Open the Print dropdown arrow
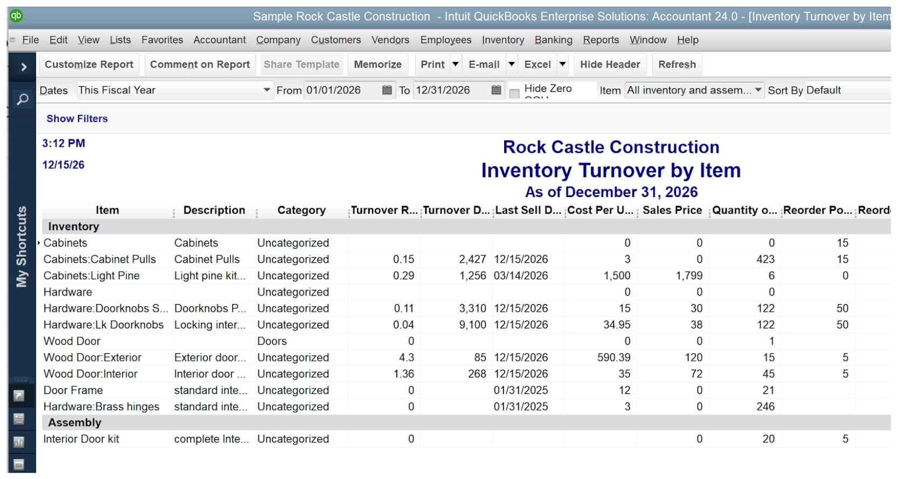Image resolution: width=907 pixels, height=479 pixels. (x=456, y=64)
